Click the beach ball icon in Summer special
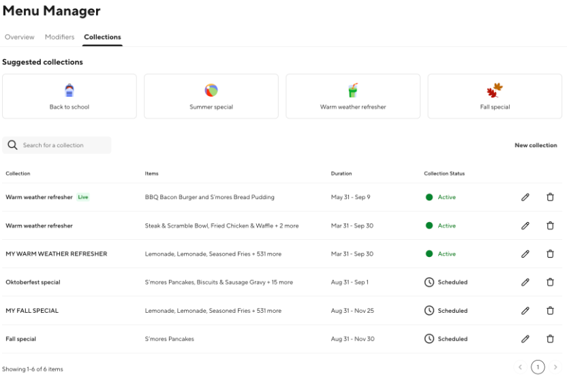Image resolution: width=567 pixels, height=383 pixels. [x=211, y=90]
